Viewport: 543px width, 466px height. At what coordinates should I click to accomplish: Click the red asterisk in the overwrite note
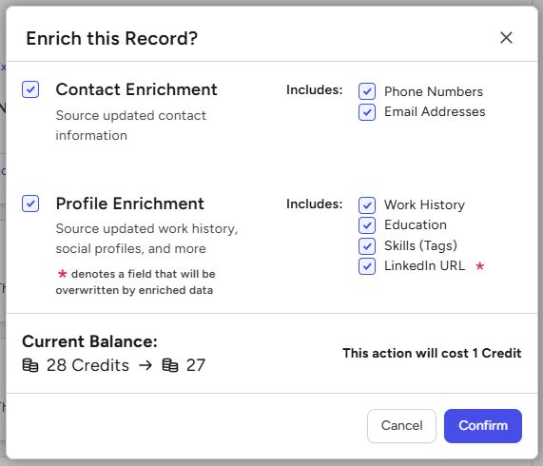(62, 274)
